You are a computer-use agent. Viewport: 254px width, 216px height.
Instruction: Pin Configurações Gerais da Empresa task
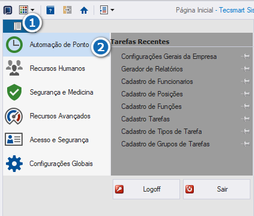tap(246, 57)
